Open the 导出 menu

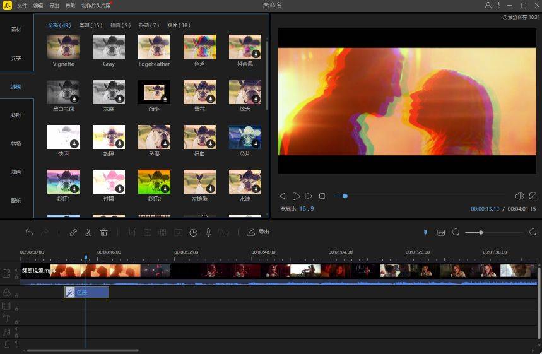54,5
